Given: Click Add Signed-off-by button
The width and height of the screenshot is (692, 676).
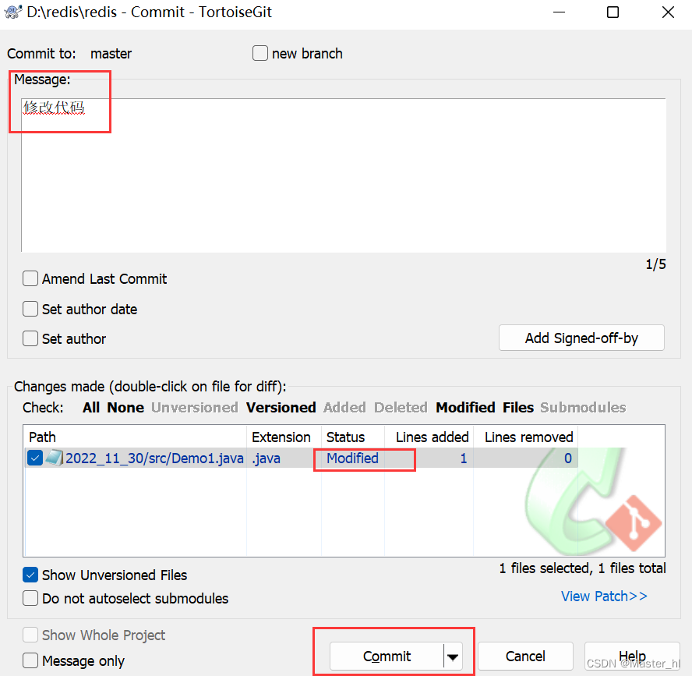Looking at the screenshot, I should pos(581,338).
